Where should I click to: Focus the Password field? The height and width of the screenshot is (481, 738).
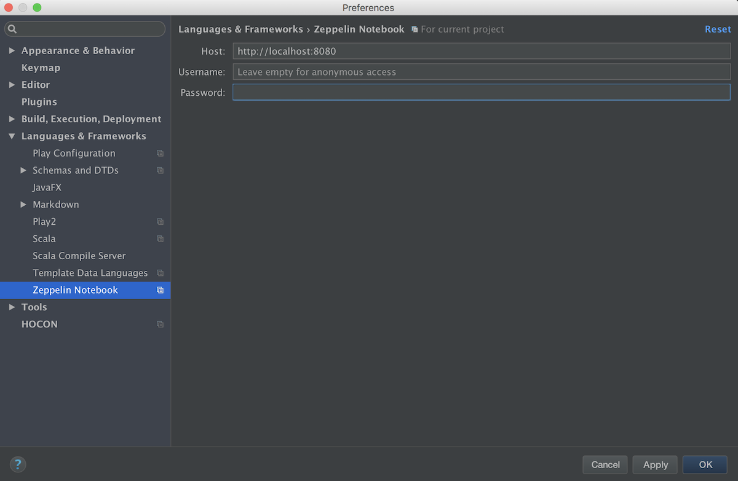click(482, 92)
